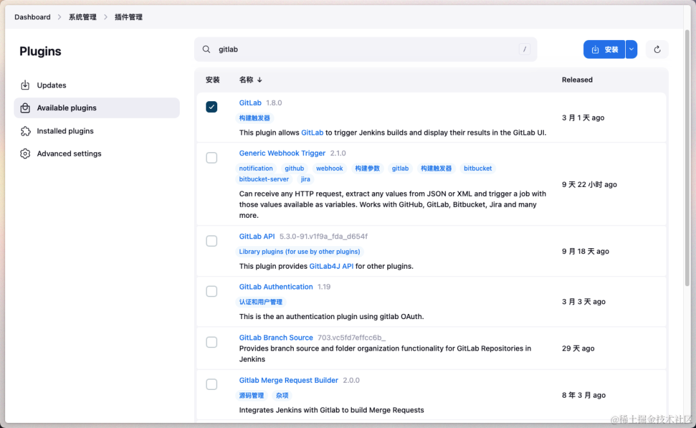Click the sort arrow beside 名称
This screenshot has height=428, width=696.
(260, 80)
